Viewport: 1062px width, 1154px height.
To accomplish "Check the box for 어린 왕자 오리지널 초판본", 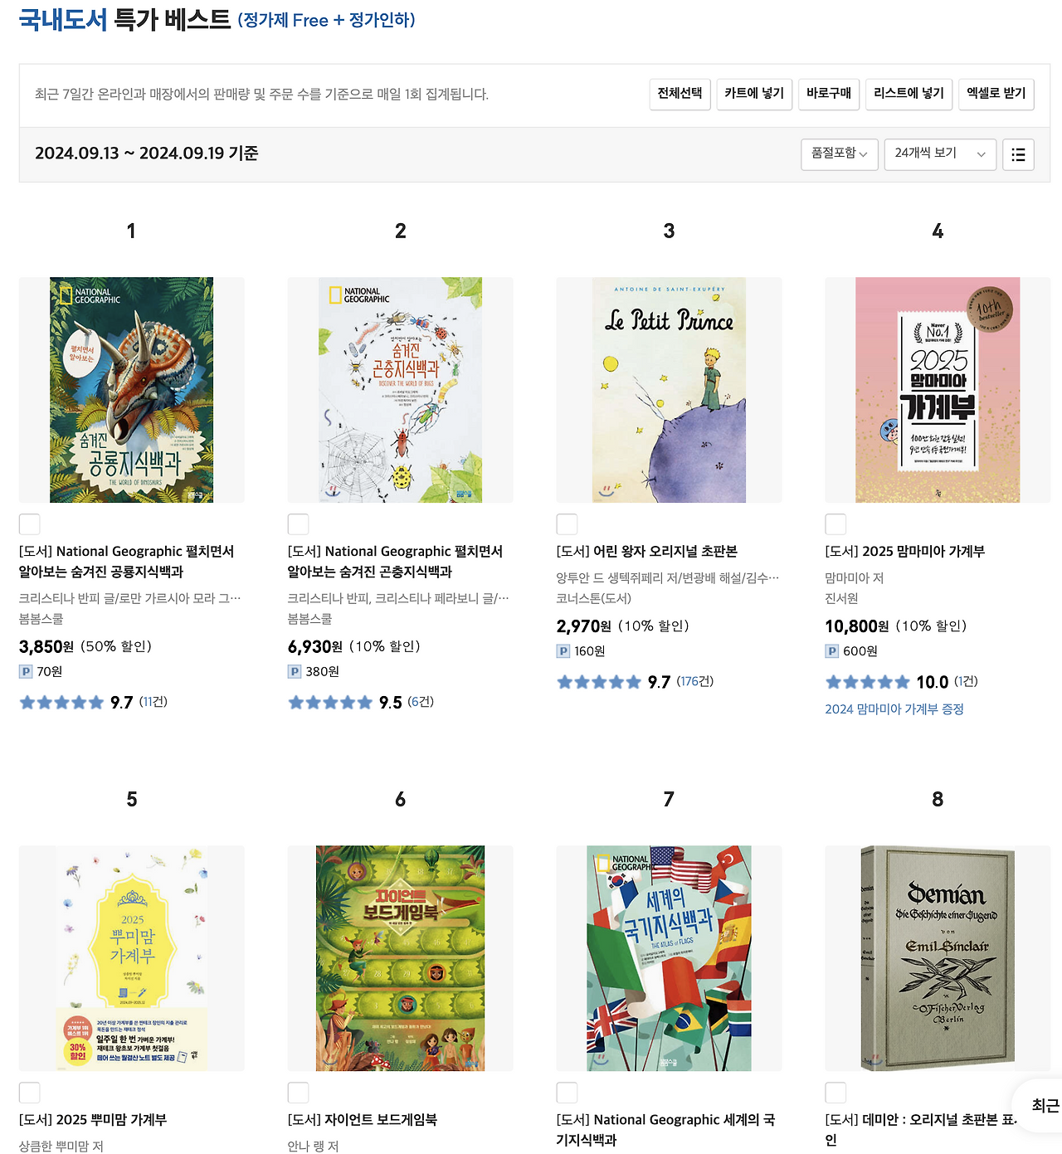I will pos(567,524).
